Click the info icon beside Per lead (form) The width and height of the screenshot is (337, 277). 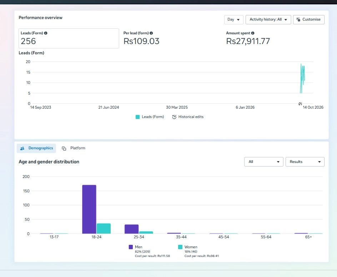point(151,33)
